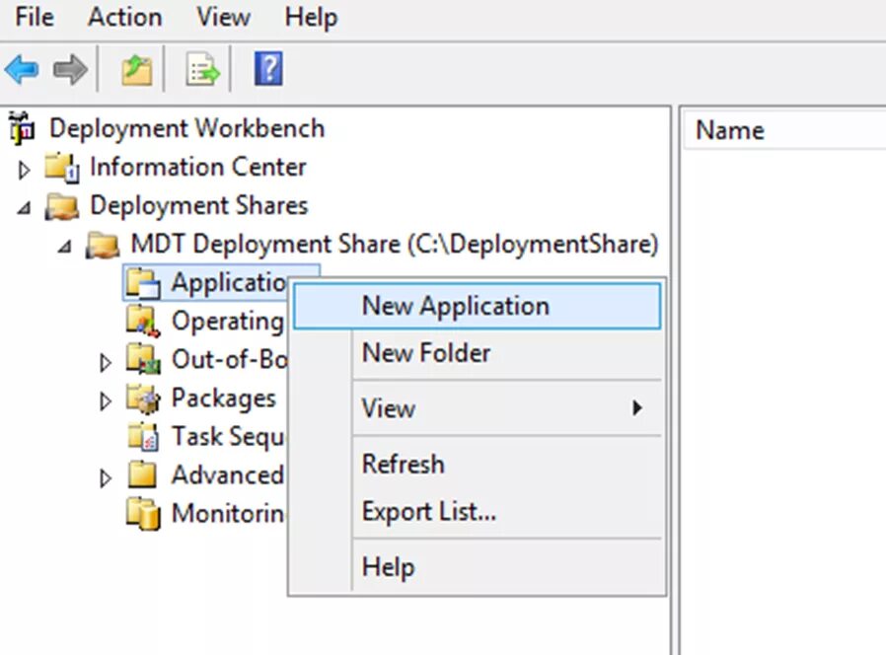This screenshot has height=655, width=886.
Task: Click the gray Forward arrow toolbar icon
Action: coord(70,69)
